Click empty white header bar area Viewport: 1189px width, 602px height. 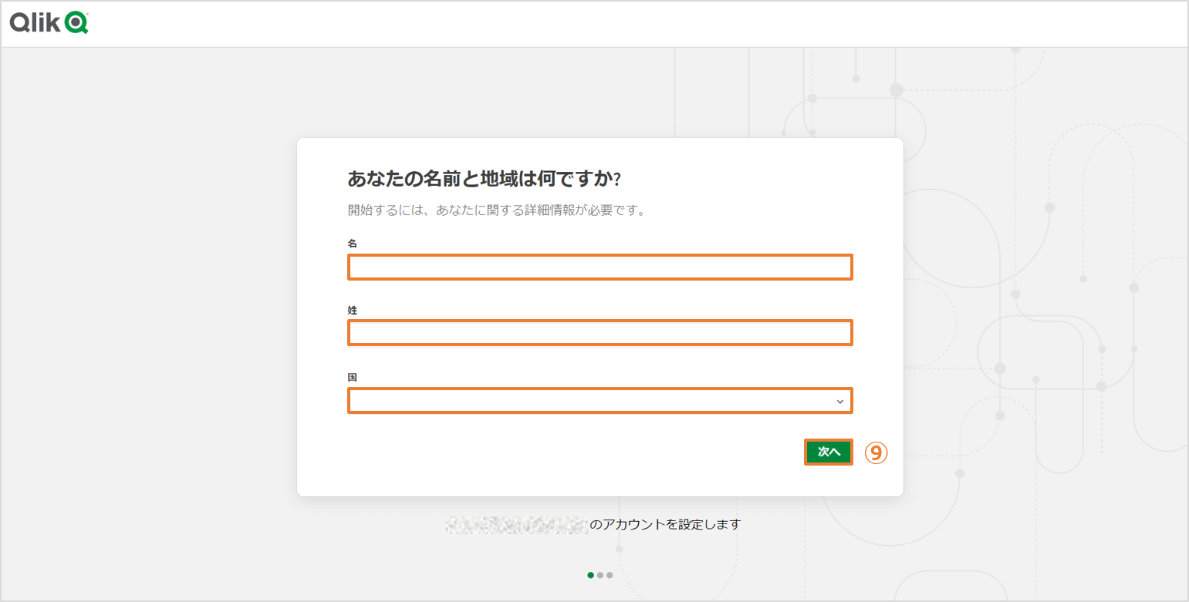pyautogui.click(x=617, y=23)
